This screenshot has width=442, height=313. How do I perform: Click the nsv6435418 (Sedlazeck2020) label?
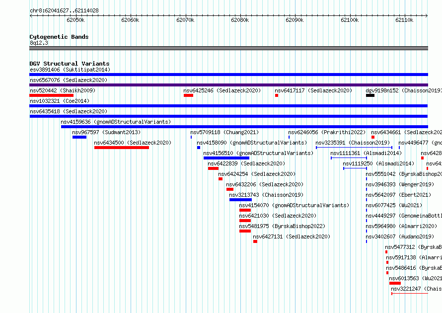tap(69, 111)
